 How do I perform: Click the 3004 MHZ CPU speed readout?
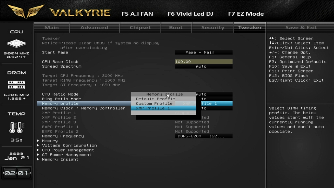coord(17,53)
